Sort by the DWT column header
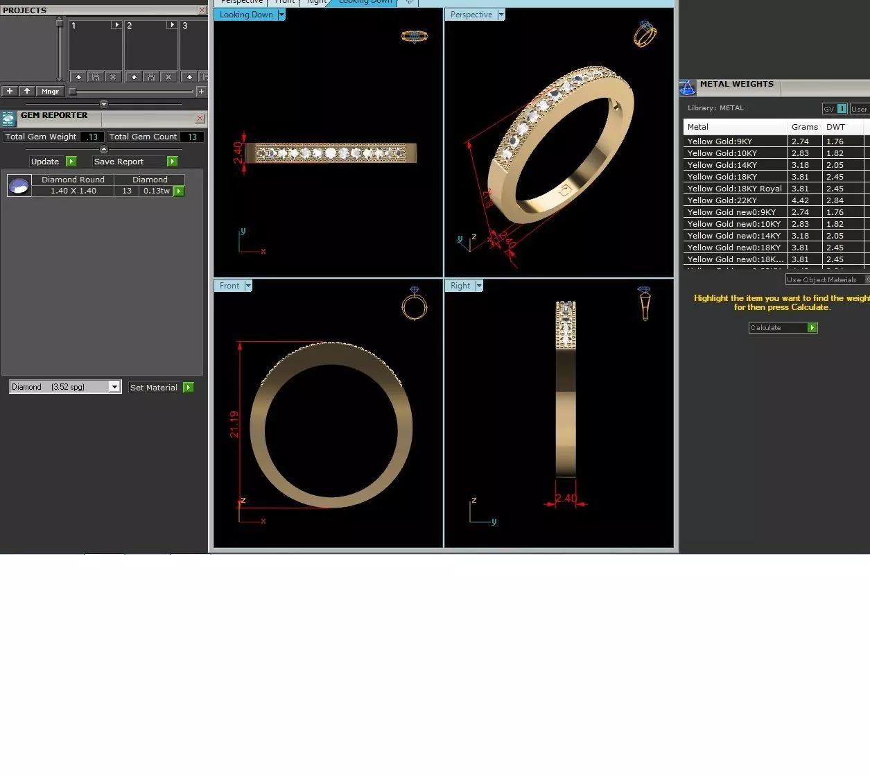The height and width of the screenshot is (776, 870). pos(843,127)
